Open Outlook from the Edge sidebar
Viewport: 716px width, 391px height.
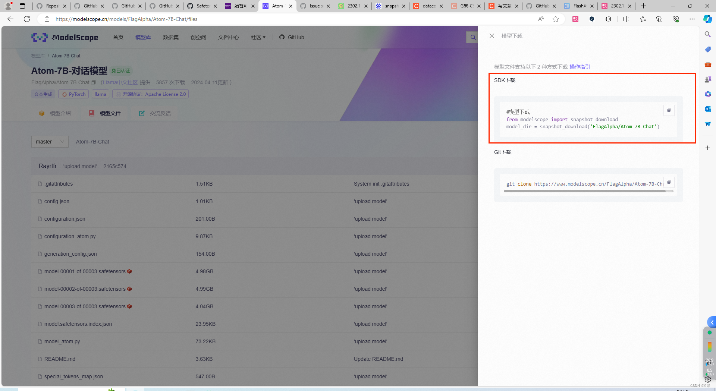pos(708,109)
